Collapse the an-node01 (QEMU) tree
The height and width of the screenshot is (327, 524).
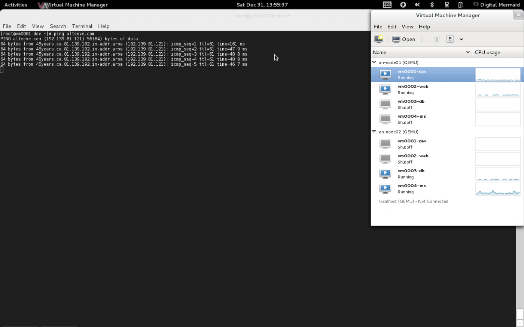pos(374,62)
